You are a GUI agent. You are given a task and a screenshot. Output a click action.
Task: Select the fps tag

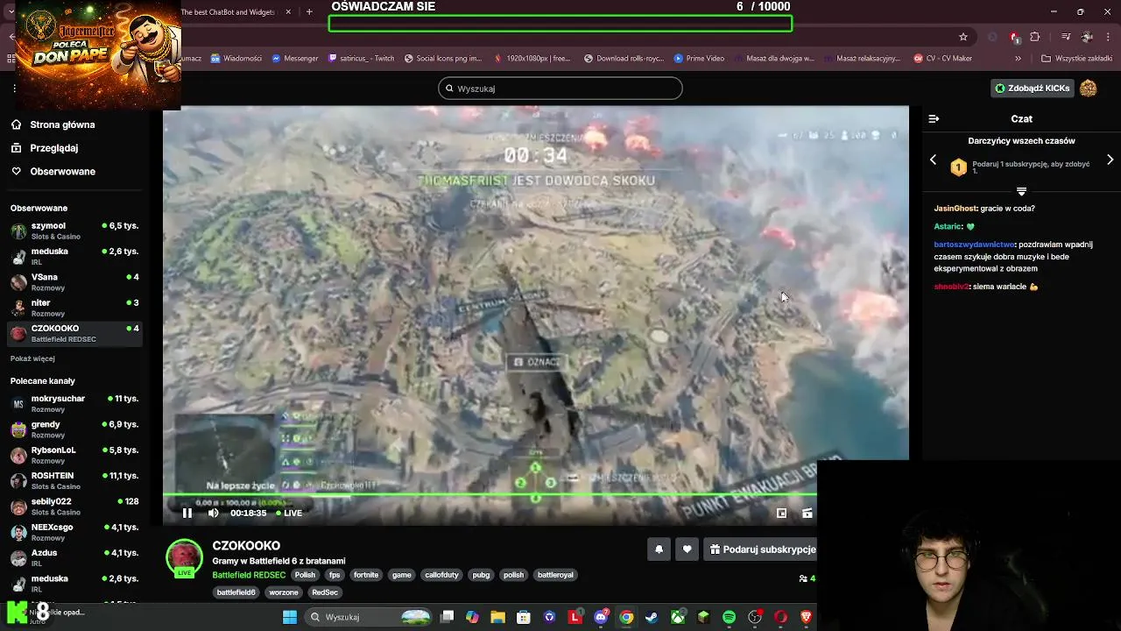(x=334, y=575)
